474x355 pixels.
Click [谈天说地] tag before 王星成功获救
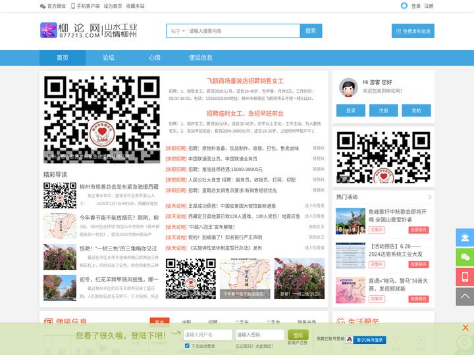(176, 206)
